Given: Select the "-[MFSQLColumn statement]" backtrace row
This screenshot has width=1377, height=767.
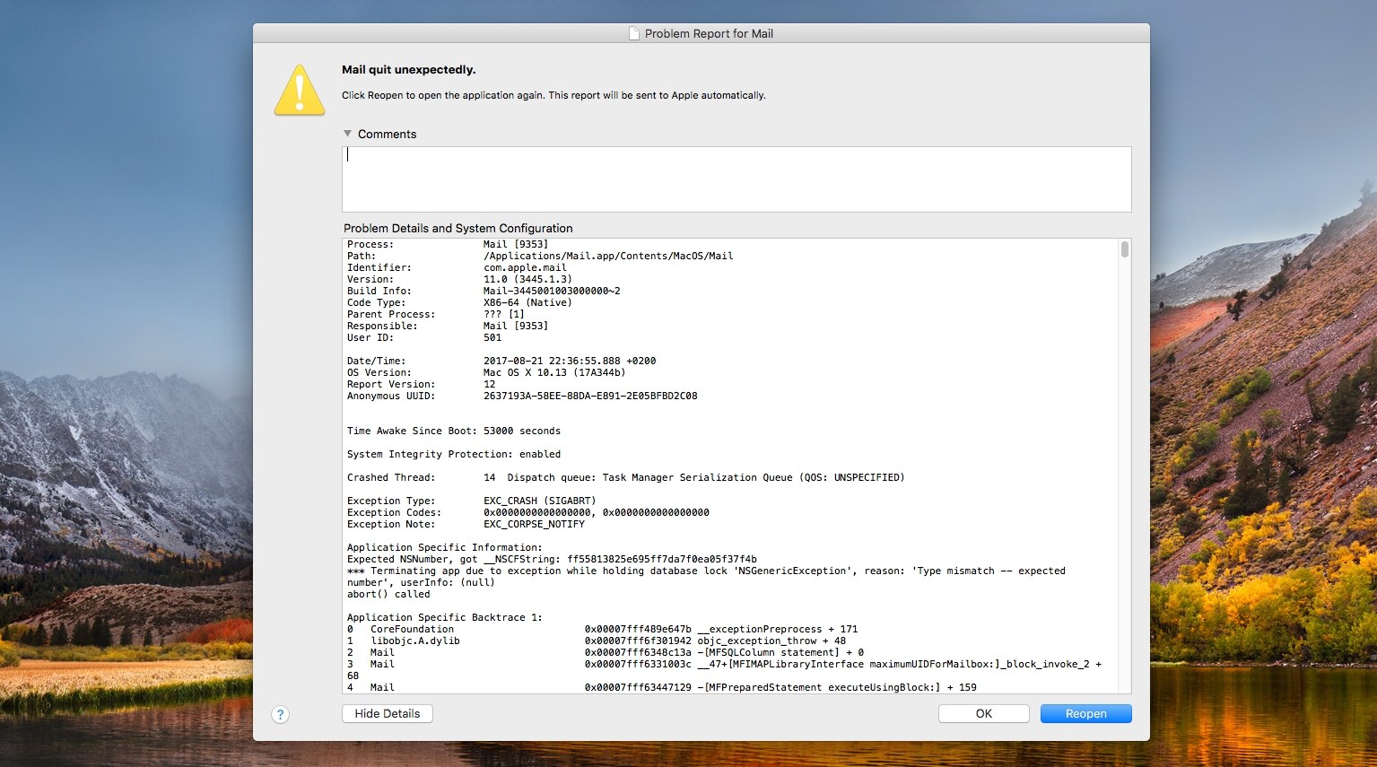Looking at the screenshot, I should tap(606, 652).
